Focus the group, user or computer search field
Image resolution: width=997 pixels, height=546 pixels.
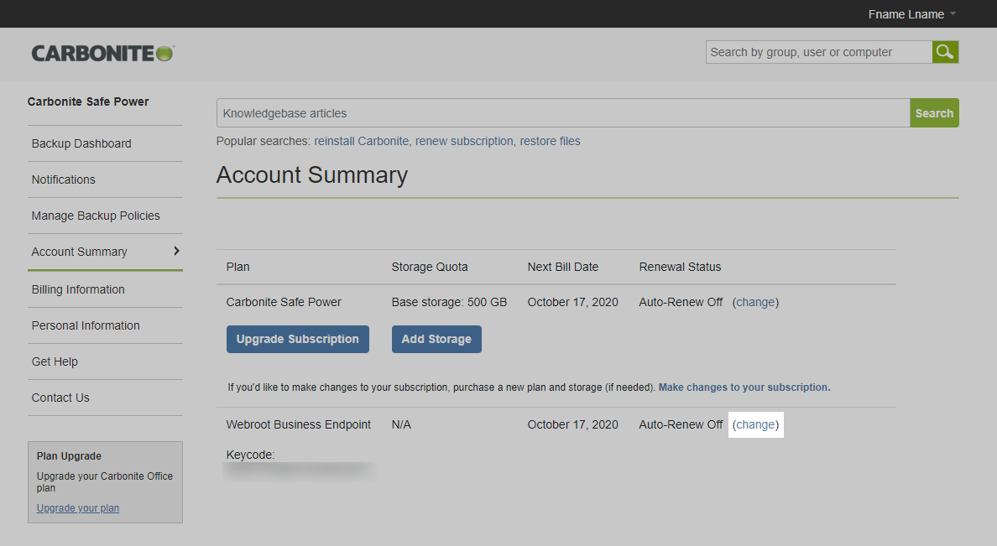(x=818, y=52)
